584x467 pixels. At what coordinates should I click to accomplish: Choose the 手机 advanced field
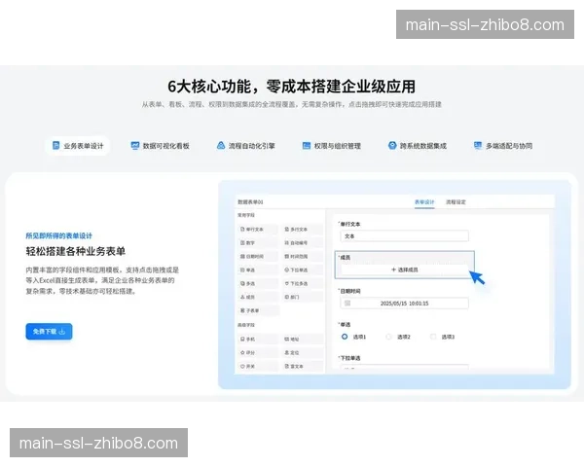[x=258, y=340]
